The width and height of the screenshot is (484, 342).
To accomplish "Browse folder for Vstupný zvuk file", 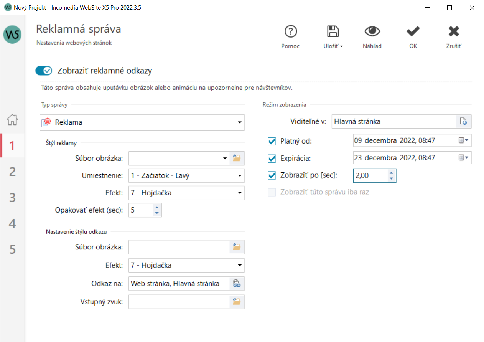I will point(237,302).
